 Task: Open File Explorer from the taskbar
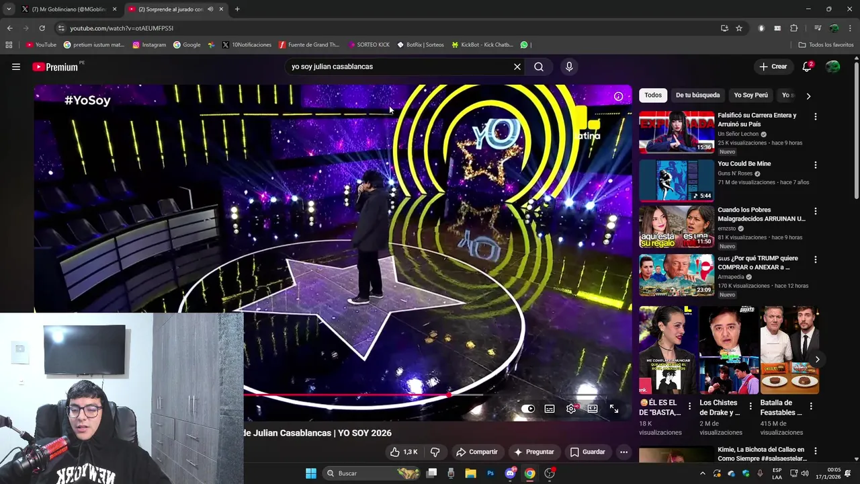[470, 473]
